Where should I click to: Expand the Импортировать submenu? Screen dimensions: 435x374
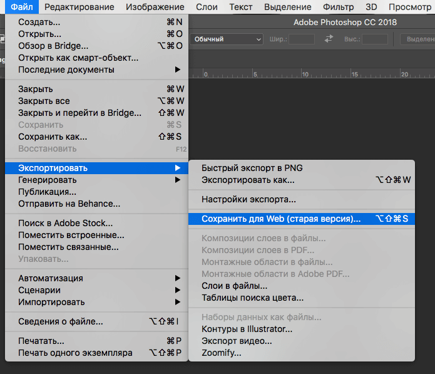96,302
